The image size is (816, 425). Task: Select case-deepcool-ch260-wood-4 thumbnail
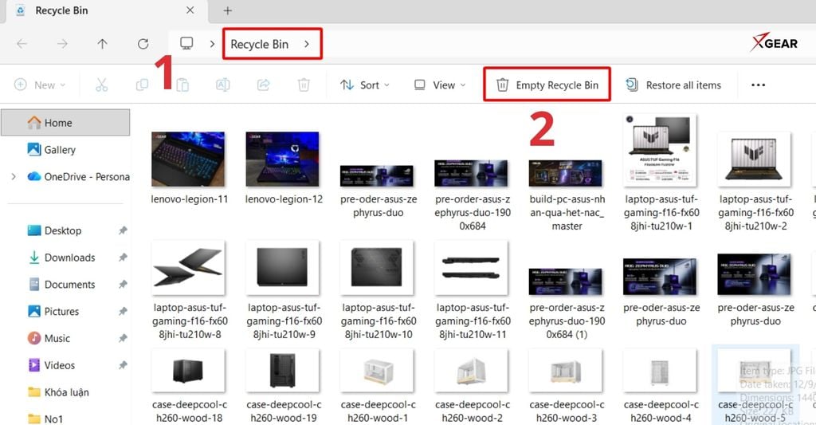(x=660, y=370)
